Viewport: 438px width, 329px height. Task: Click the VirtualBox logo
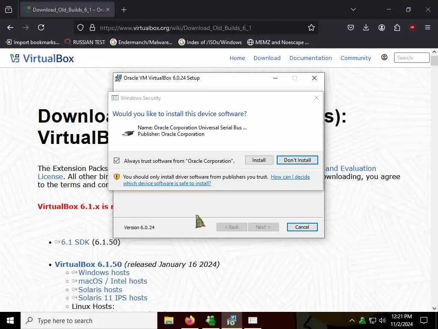[x=42, y=58]
